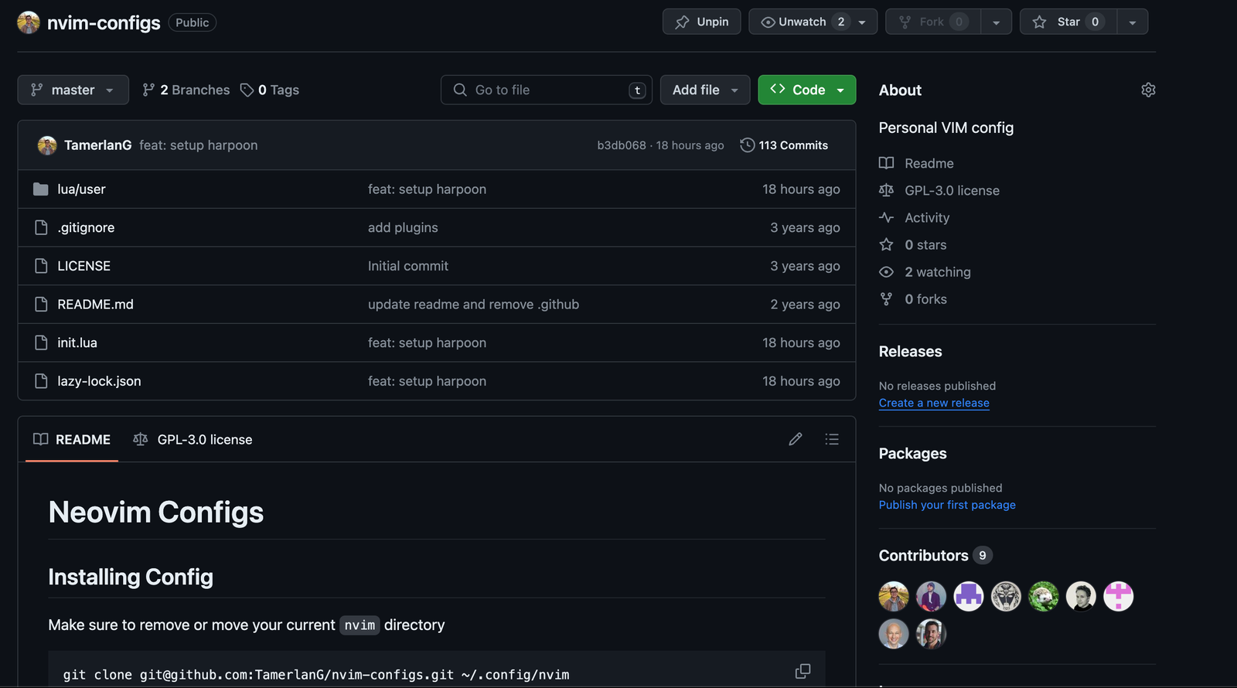1237x688 pixels.
Task: Click the gear icon beside About
Action: (x=1148, y=90)
